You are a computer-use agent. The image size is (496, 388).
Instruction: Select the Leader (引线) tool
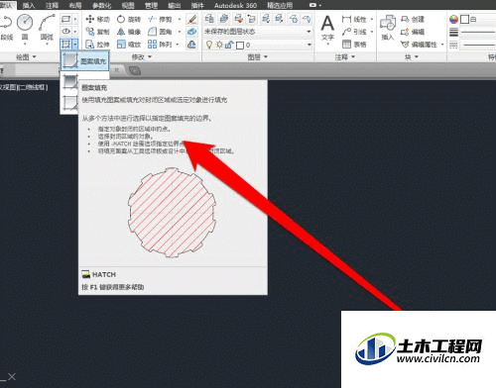point(354,32)
